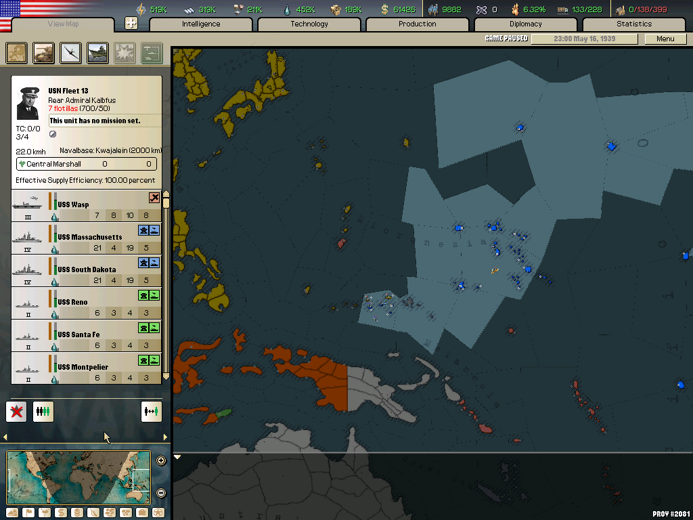Image resolution: width=693 pixels, height=520 pixels.
Task: Toggle the blue attachment icons on USS Massachusetts
Action: (149, 230)
